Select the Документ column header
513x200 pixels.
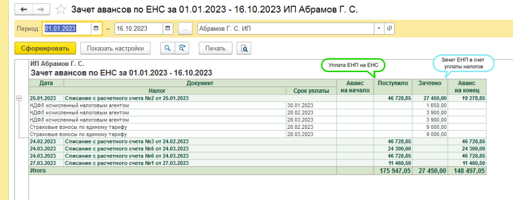[200, 83]
